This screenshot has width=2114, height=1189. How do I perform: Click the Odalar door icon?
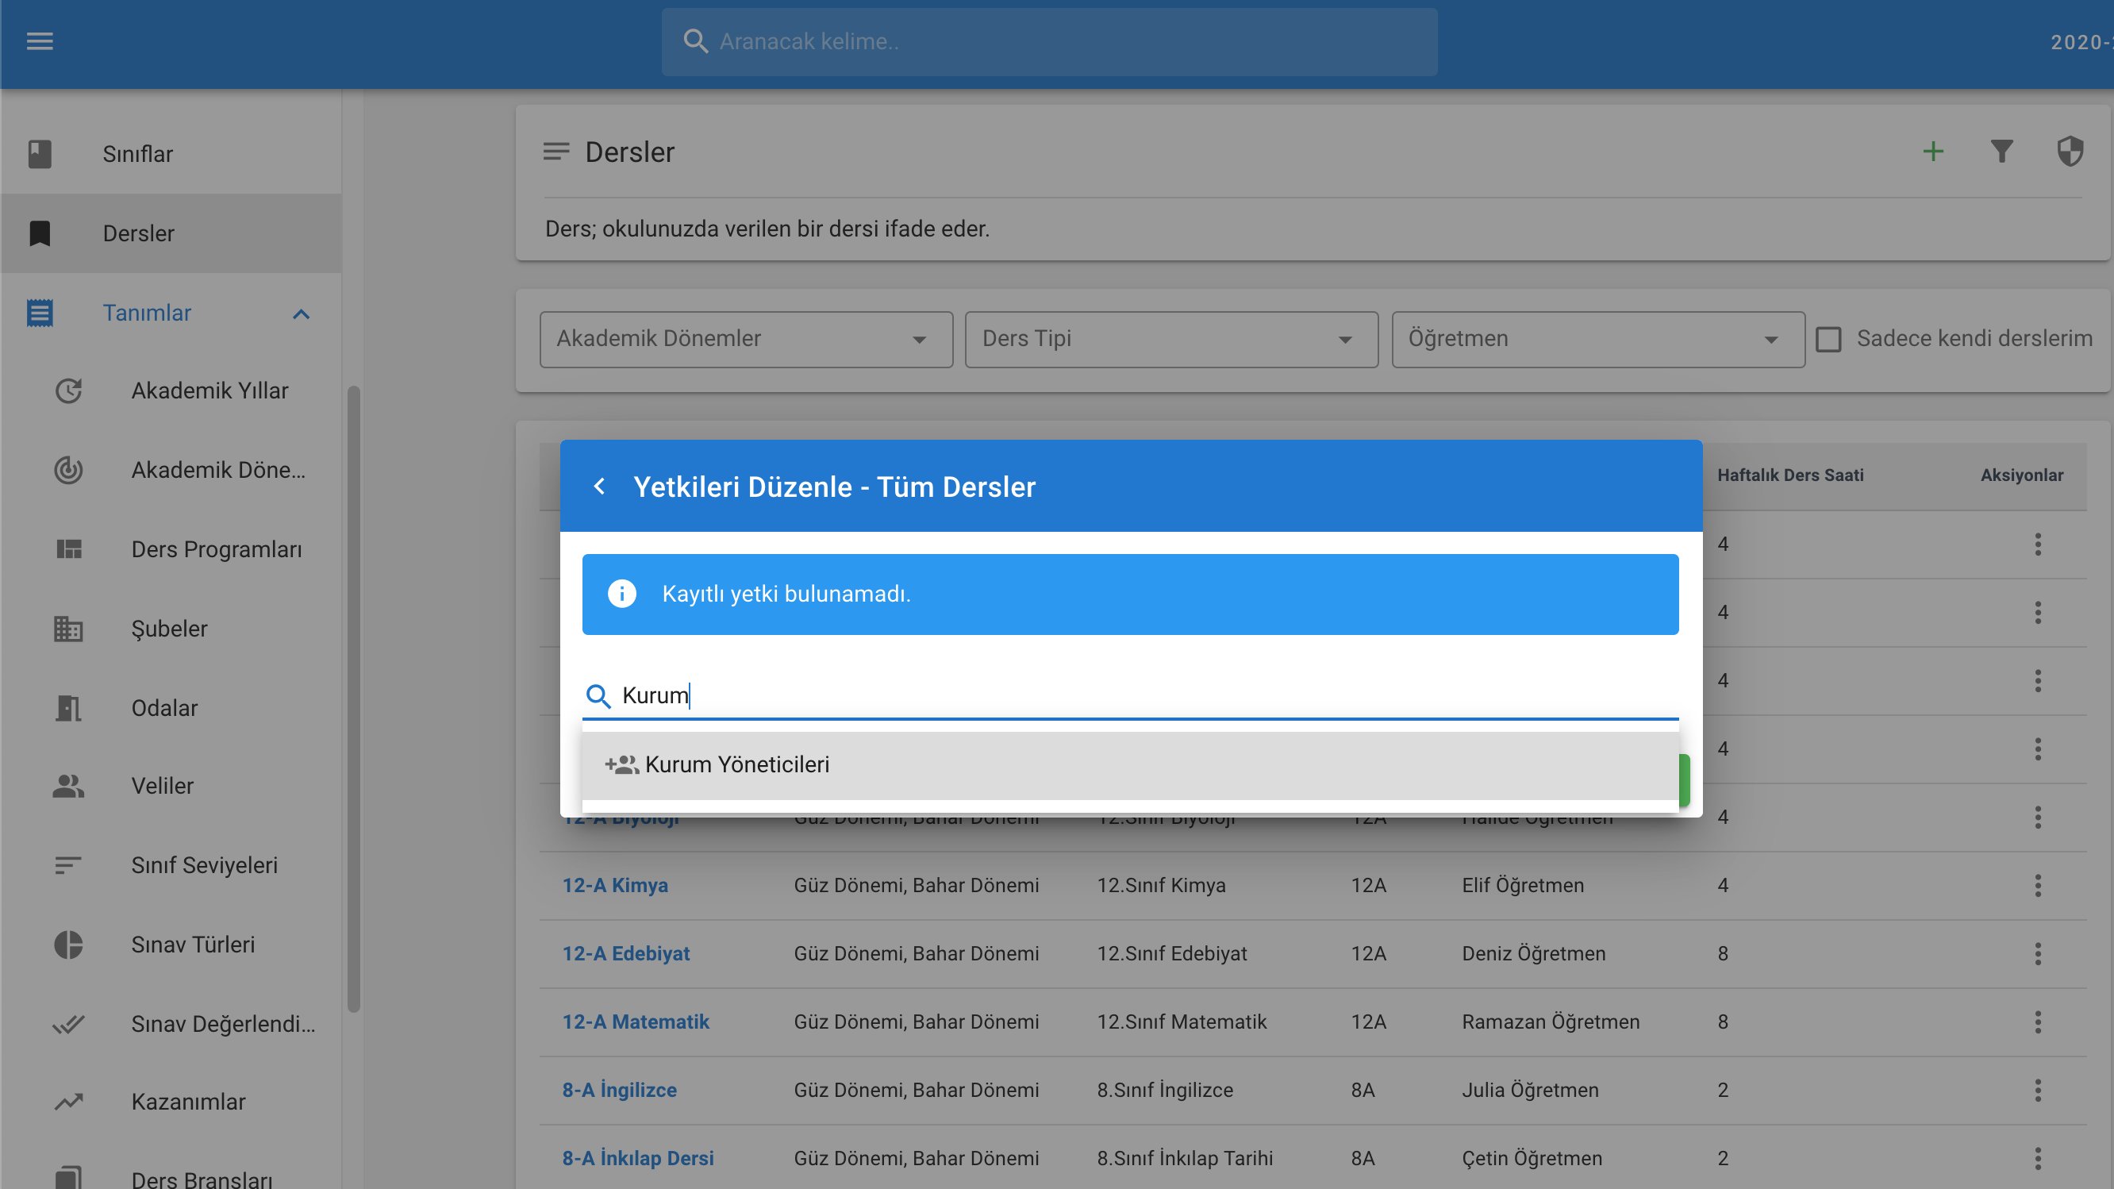tap(68, 707)
